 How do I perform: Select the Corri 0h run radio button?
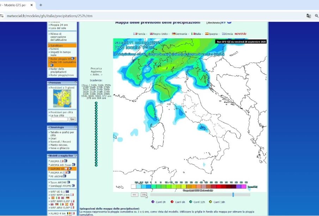(x=153, y=202)
